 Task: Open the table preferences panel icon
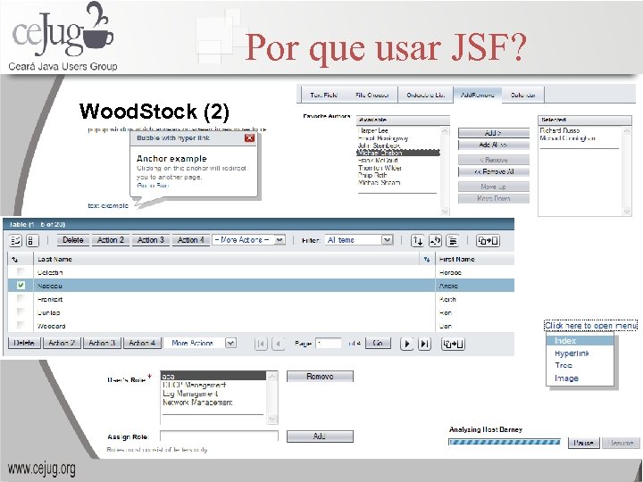(453, 241)
